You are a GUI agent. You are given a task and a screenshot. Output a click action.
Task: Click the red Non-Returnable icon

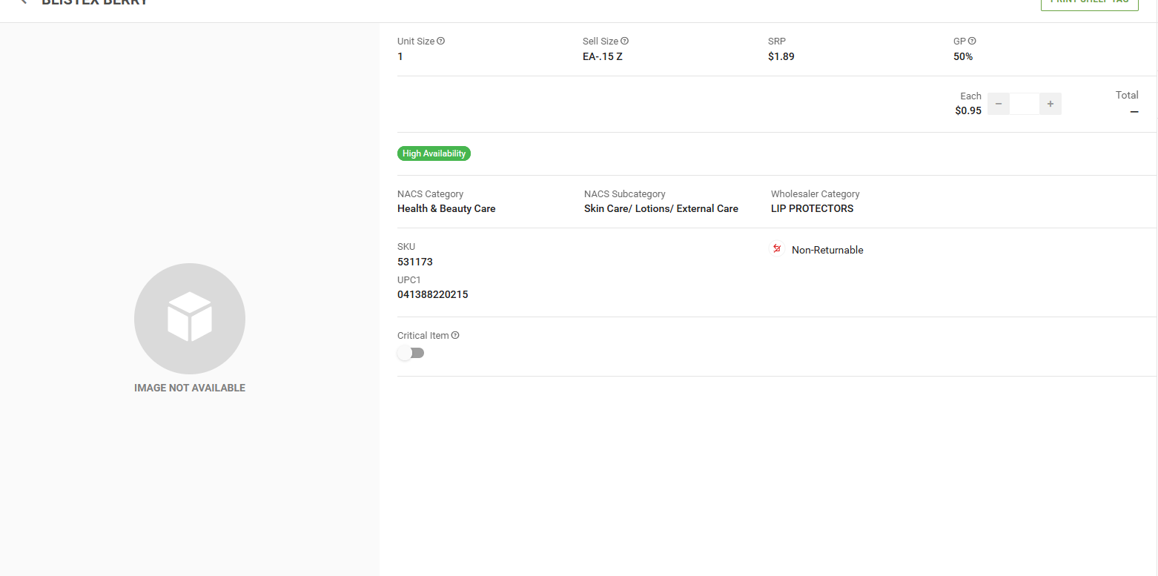click(x=777, y=249)
